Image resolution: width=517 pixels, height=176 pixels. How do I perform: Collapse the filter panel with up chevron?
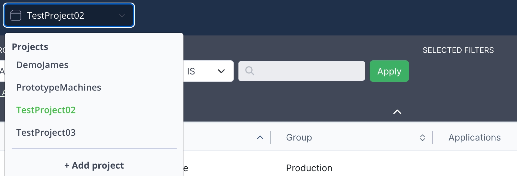click(397, 112)
